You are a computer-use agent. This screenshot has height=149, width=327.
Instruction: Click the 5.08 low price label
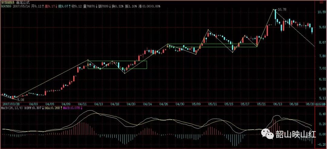[x=21, y=100]
